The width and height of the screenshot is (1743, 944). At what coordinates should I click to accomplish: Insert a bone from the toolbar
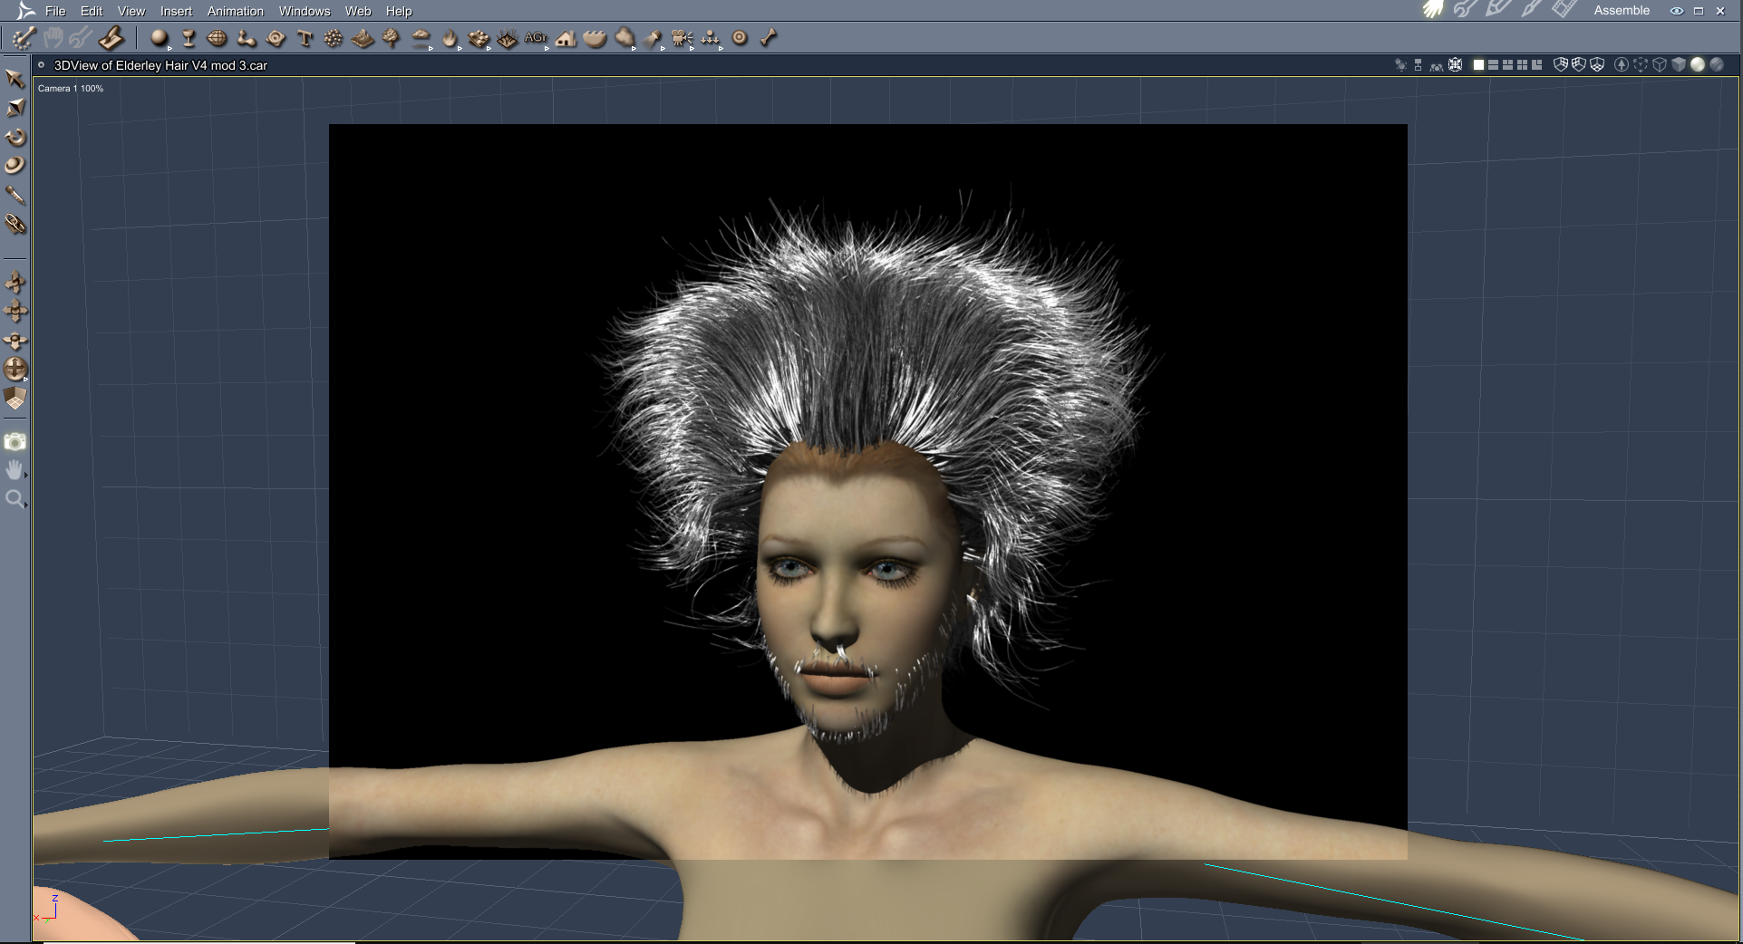[769, 38]
